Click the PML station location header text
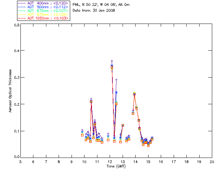 point(101,5)
